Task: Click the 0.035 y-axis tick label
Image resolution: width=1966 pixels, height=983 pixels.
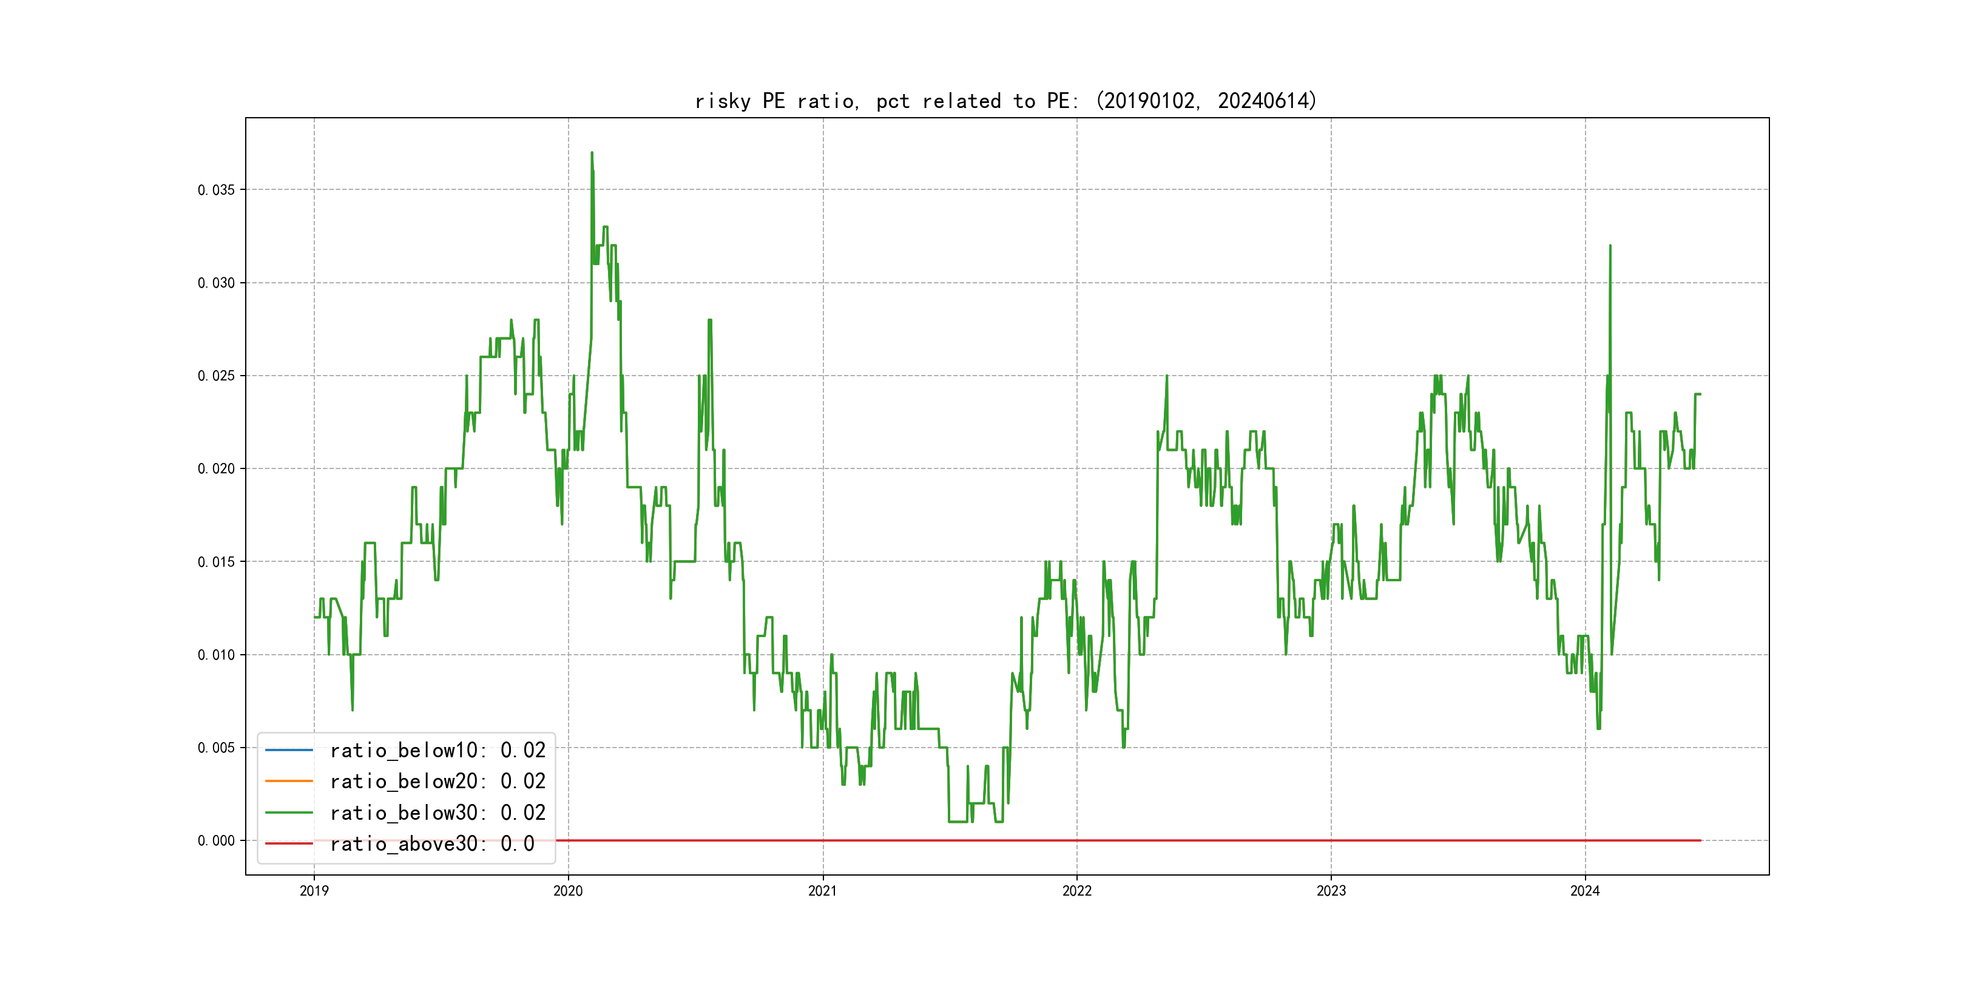Action: [x=216, y=190]
